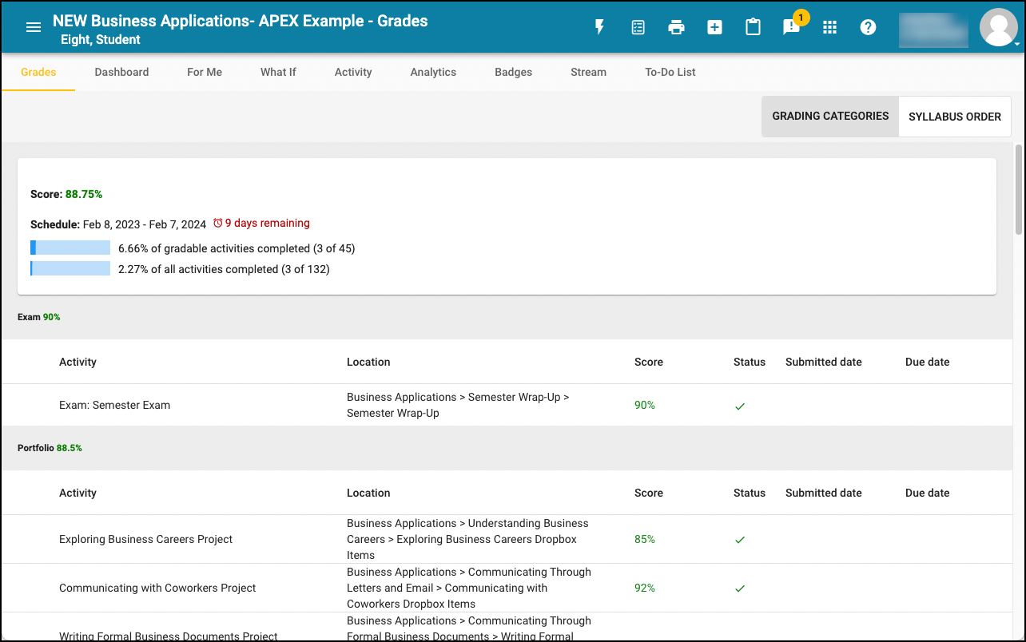The image size is (1026, 642).
Task: Click the all activities completed progress bar
Action: 70,269
